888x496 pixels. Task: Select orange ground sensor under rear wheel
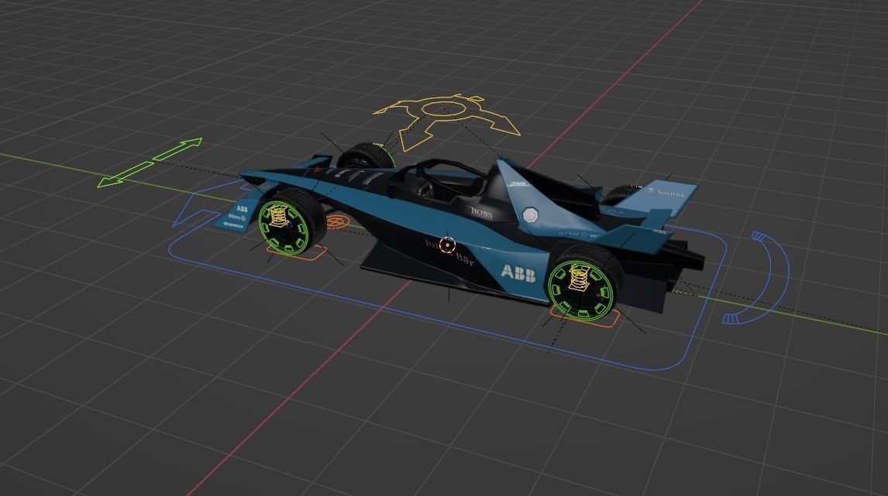click(585, 316)
